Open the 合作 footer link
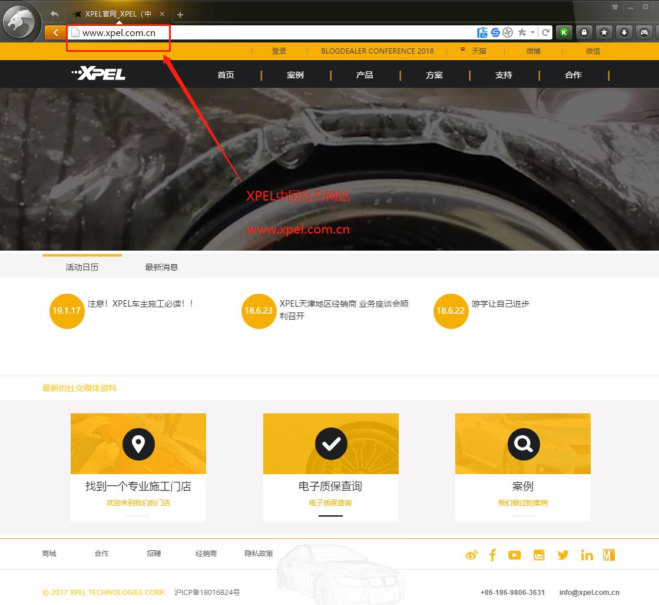Screen dimensions: 659x605 102,553
